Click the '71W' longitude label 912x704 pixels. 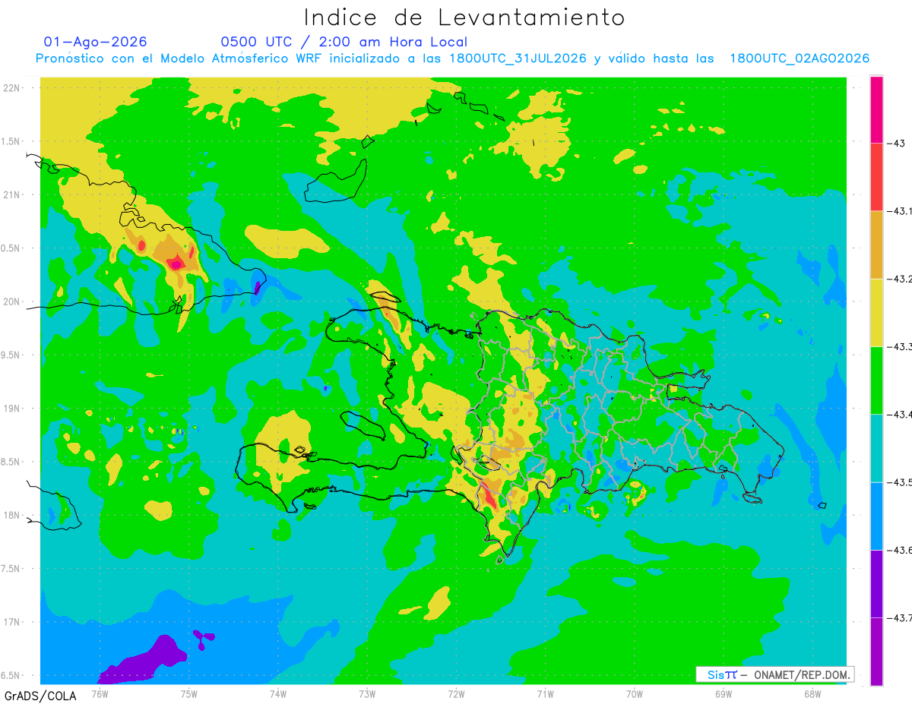click(x=545, y=693)
